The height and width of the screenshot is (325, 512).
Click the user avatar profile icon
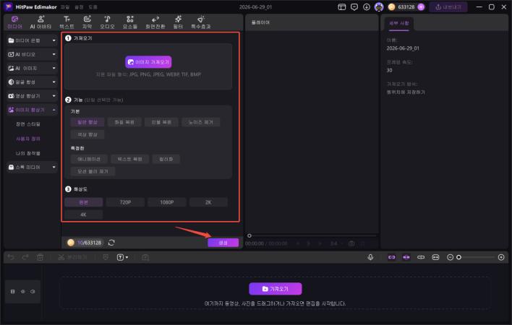379,6
